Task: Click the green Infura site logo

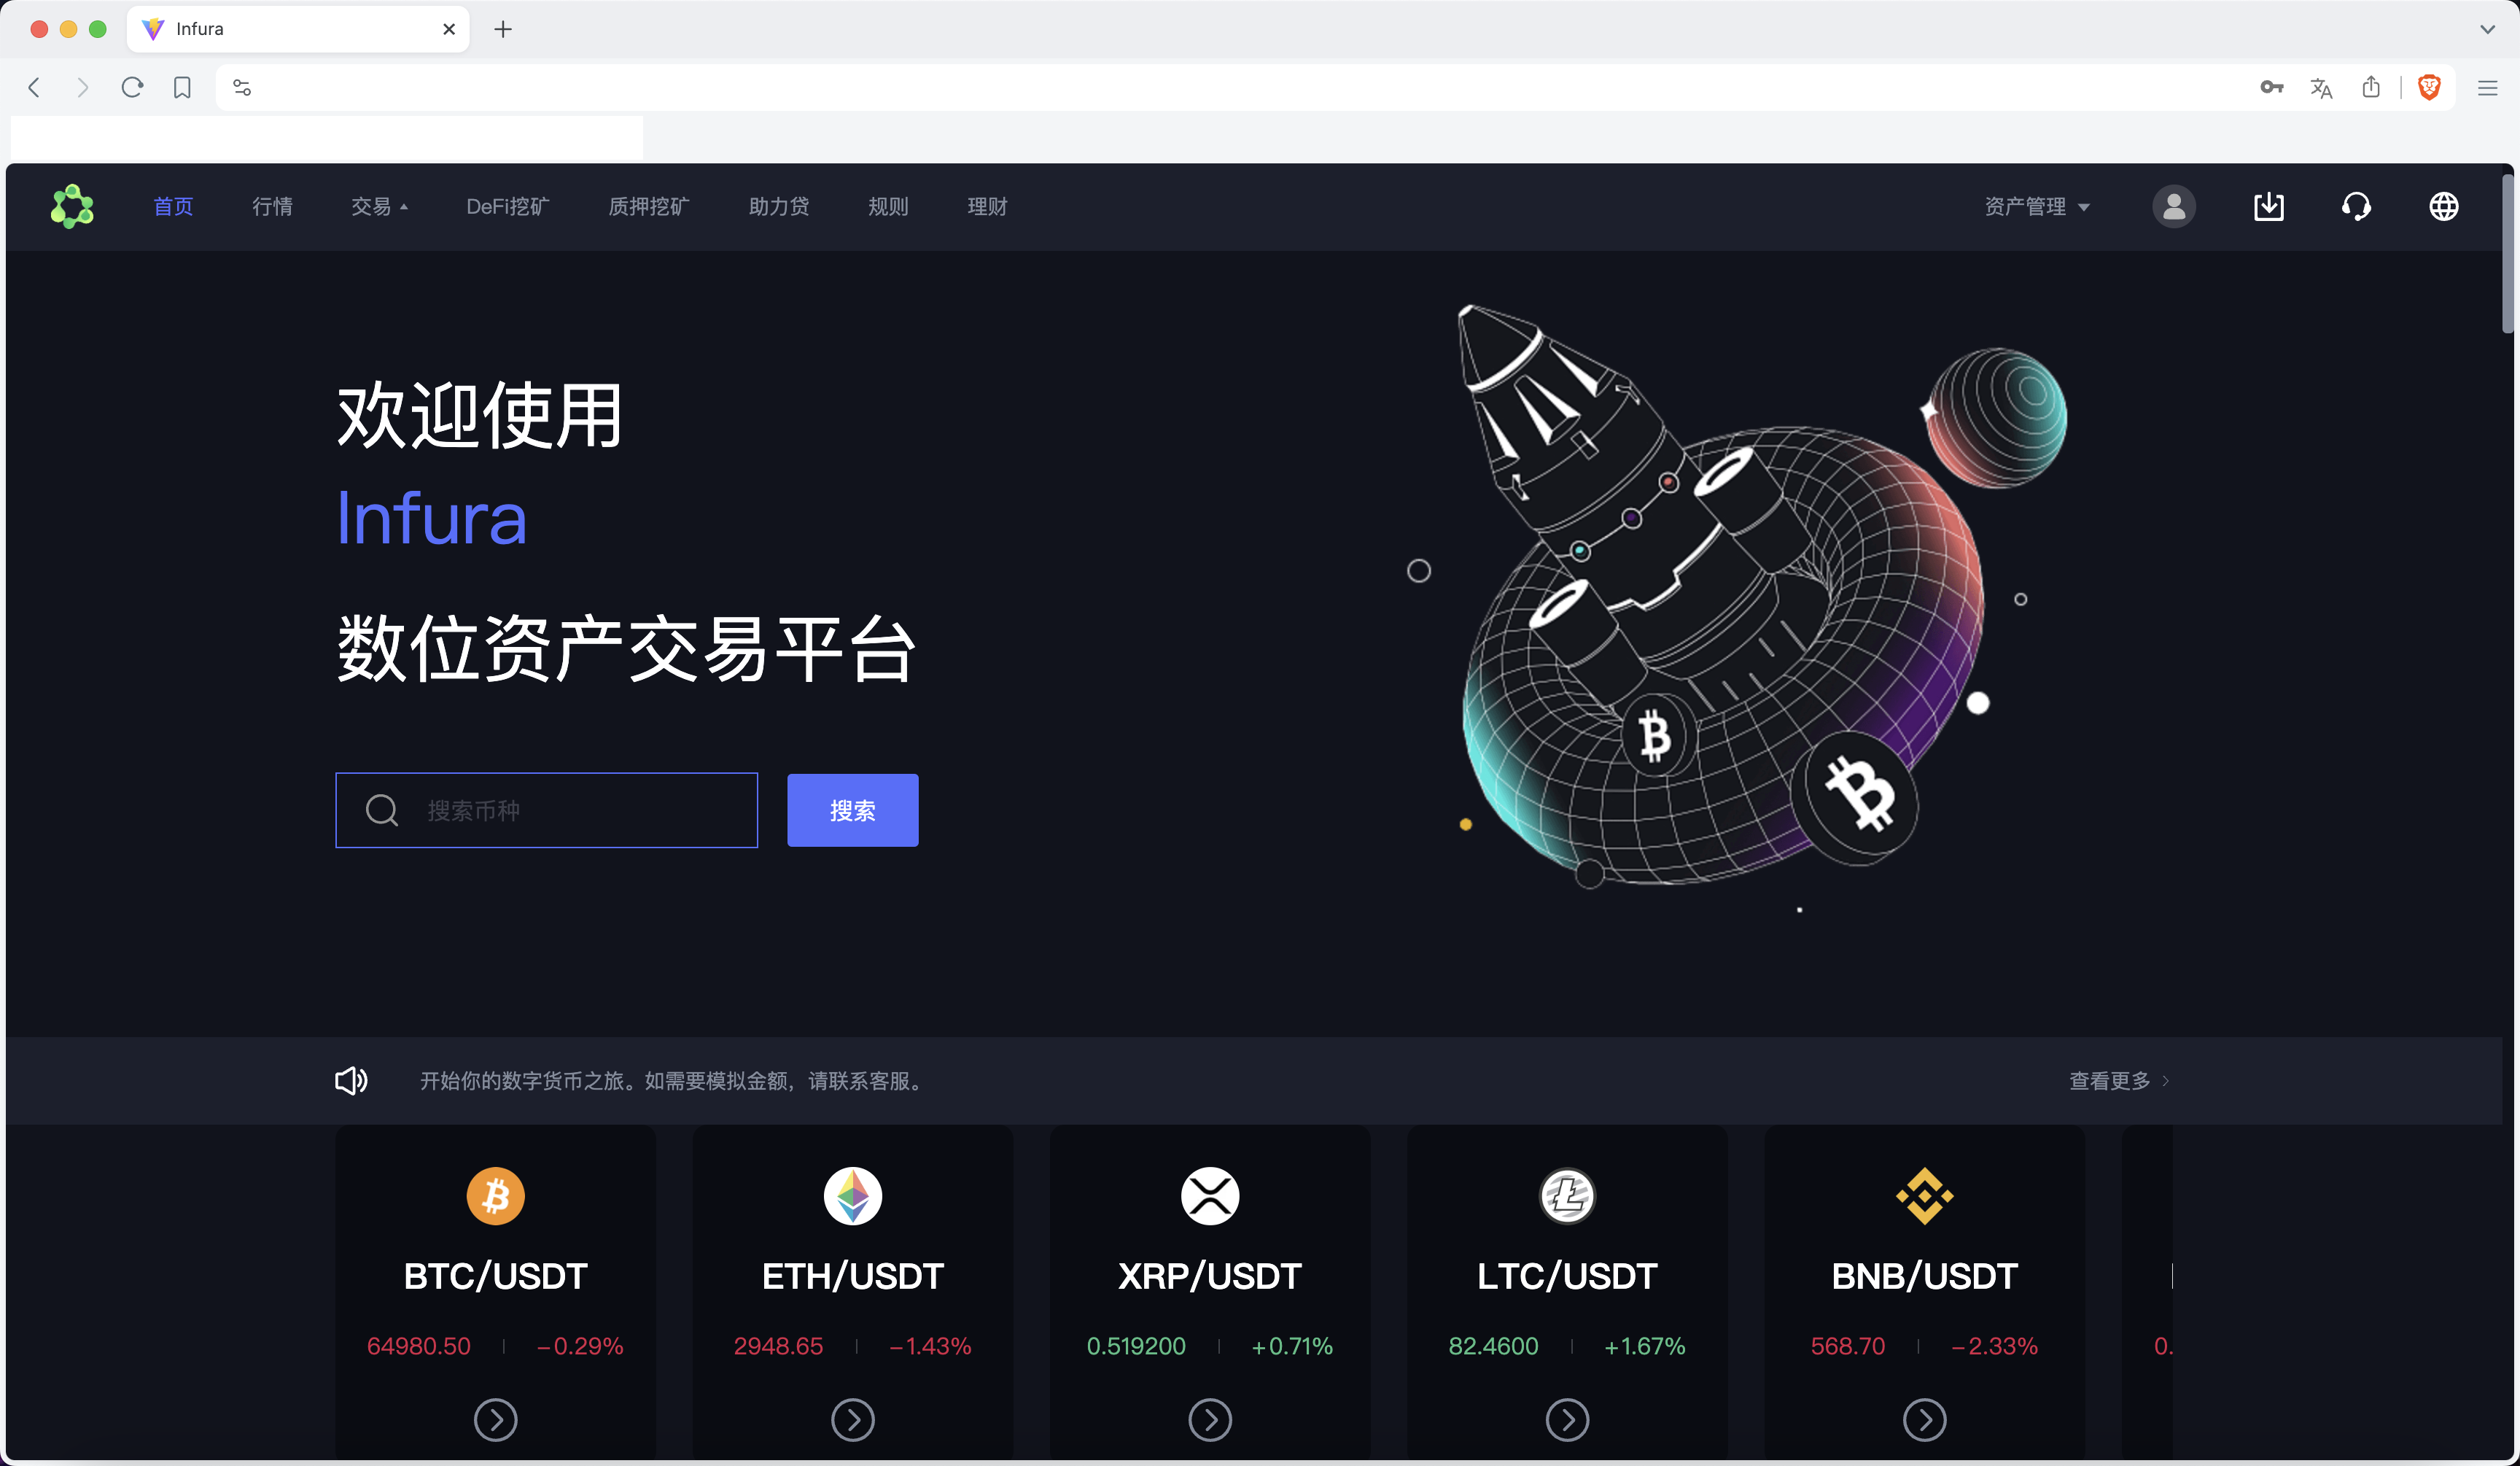Action: 72,207
